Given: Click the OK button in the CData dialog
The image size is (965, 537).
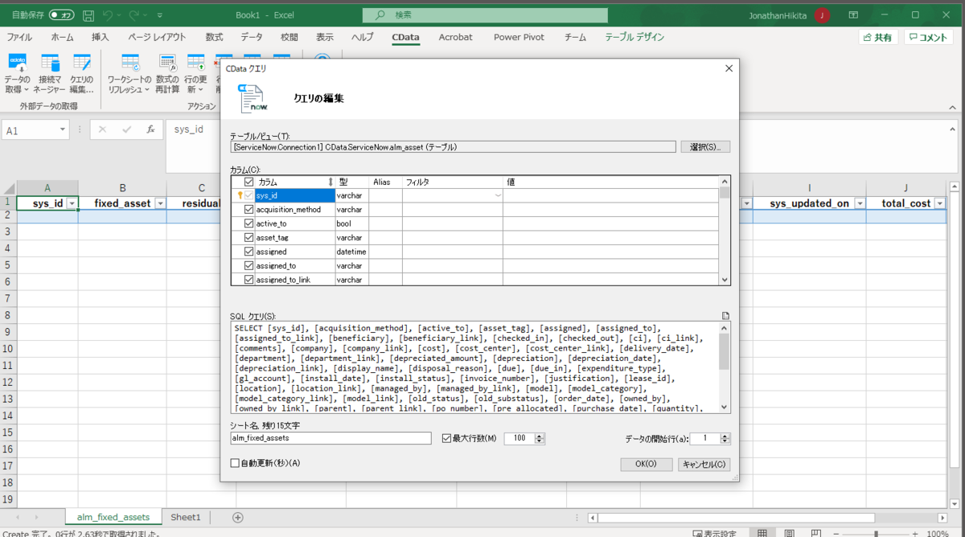Looking at the screenshot, I should pos(646,464).
